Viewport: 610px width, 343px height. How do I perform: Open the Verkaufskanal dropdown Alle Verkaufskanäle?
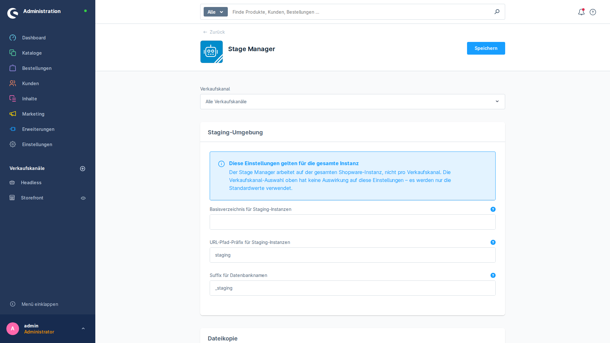[352, 102]
